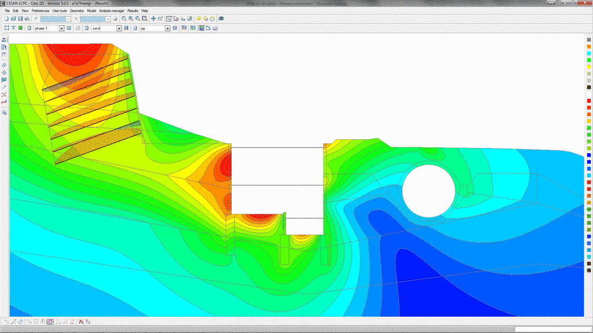Click the camera snapshot icon
Image resolution: width=593 pixels, height=333 pixels.
pos(221,19)
